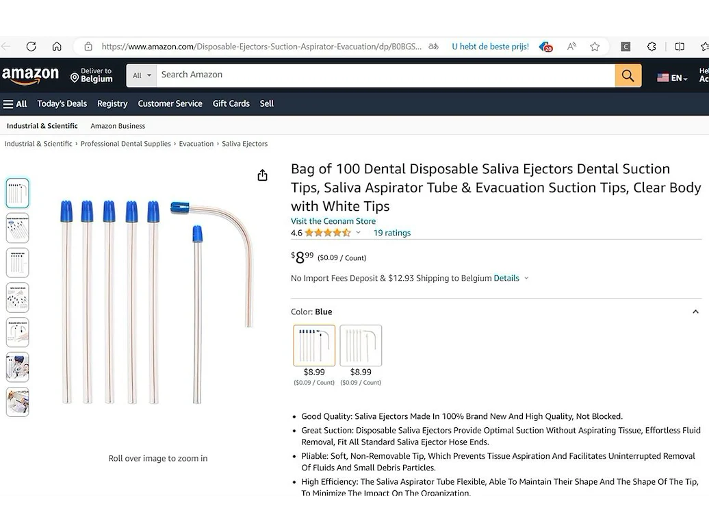Visit the Ceonam Store link
This screenshot has height=532, width=709.
(x=333, y=221)
